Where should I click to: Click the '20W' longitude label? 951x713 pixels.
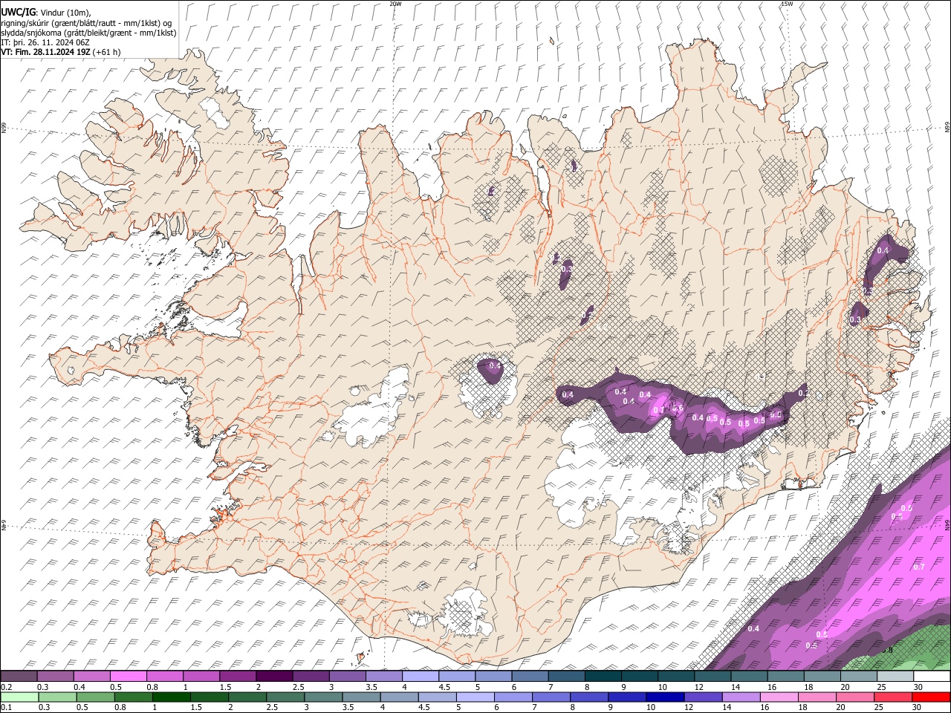[395, 4]
